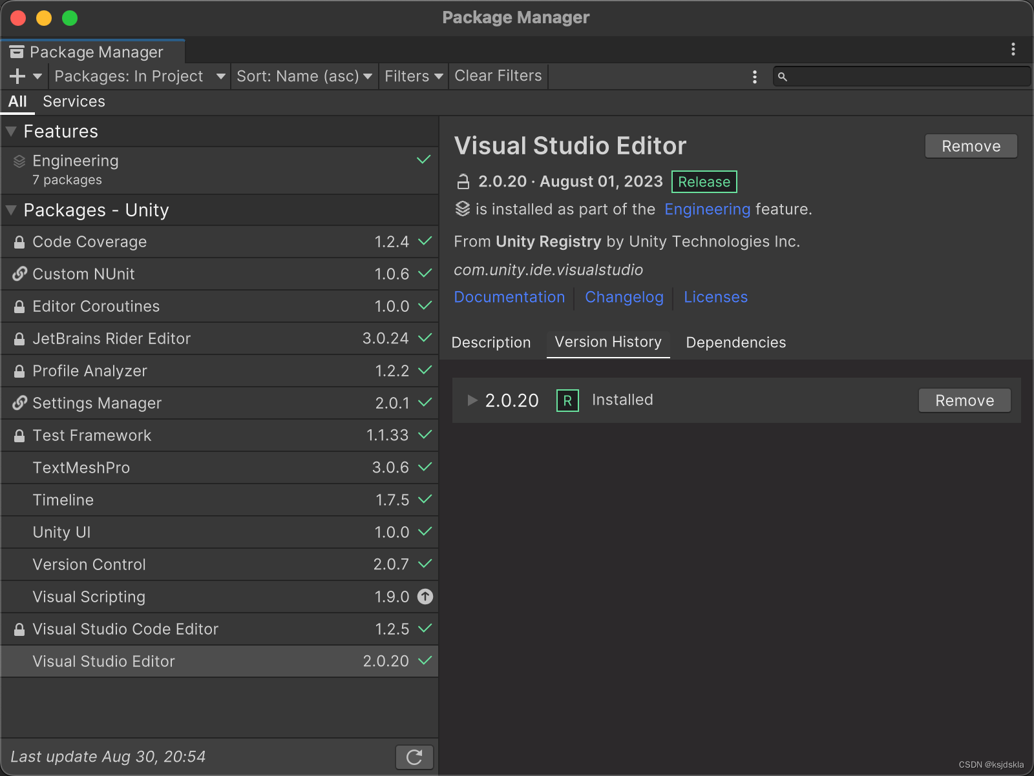Click the R release badge on 2.0.20
The height and width of the screenshot is (776, 1034).
(567, 400)
